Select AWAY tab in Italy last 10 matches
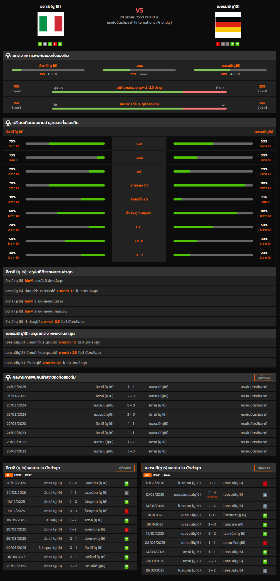The image size is (280, 581). point(28,475)
